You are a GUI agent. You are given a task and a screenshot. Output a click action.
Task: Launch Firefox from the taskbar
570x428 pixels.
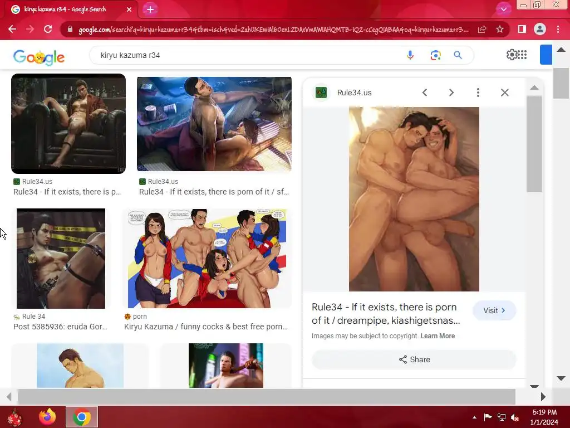[x=48, y=417]
